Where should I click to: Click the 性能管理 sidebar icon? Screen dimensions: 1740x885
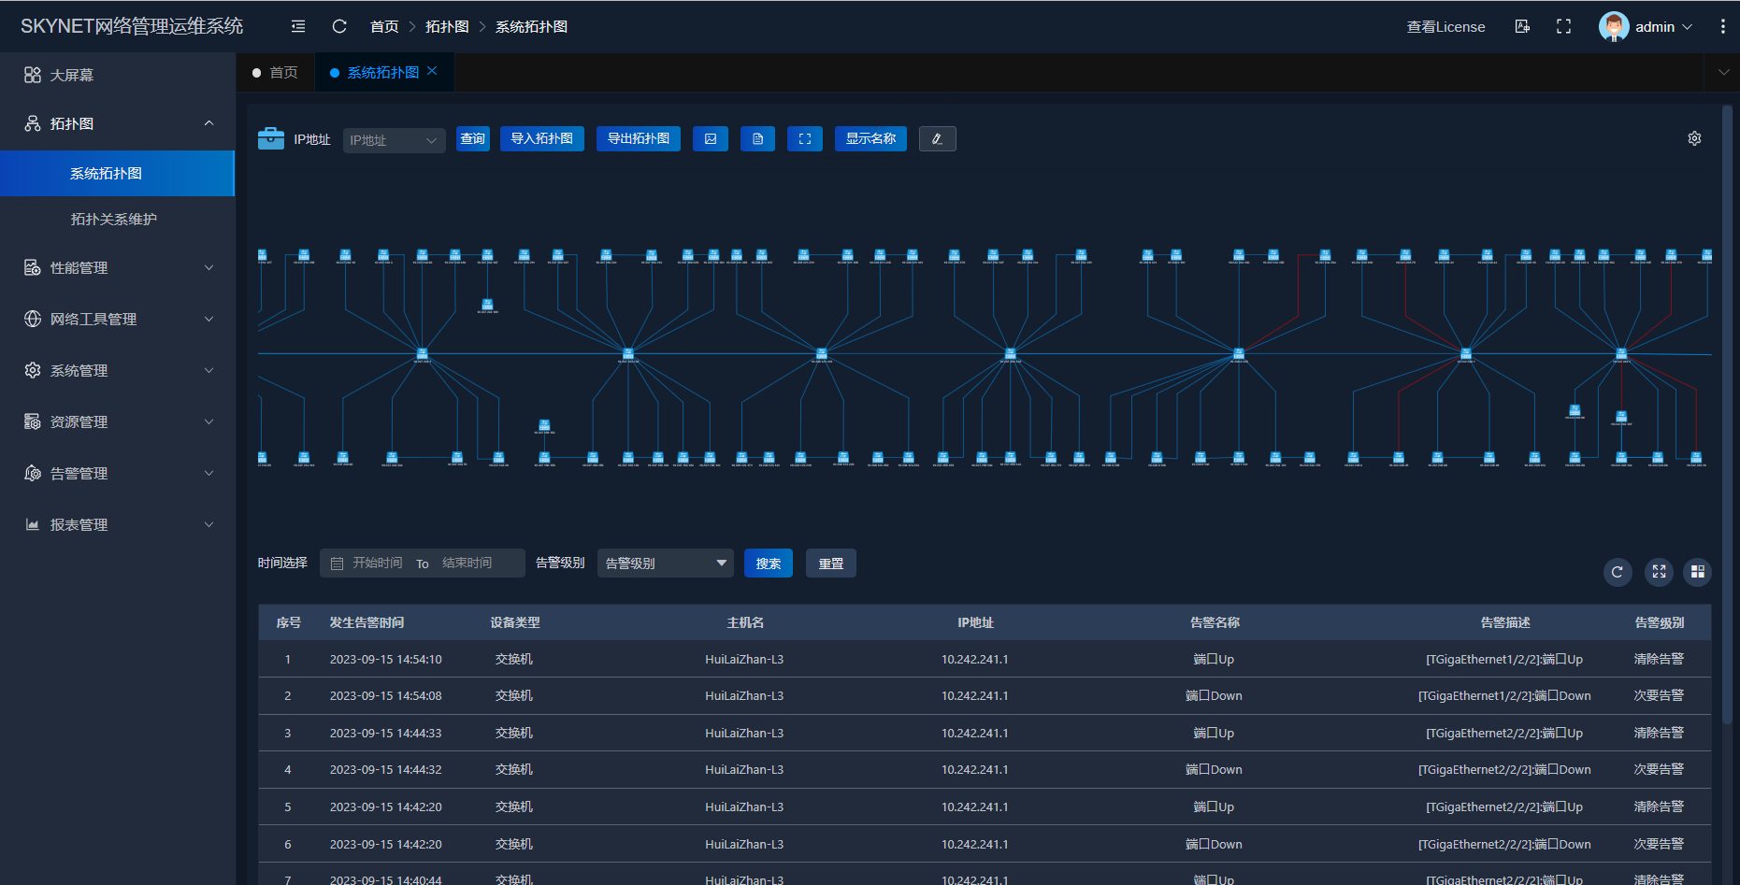[33, 267]
